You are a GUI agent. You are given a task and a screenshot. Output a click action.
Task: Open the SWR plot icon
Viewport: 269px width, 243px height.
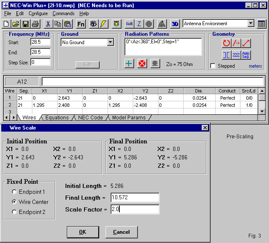pos(129,24)
